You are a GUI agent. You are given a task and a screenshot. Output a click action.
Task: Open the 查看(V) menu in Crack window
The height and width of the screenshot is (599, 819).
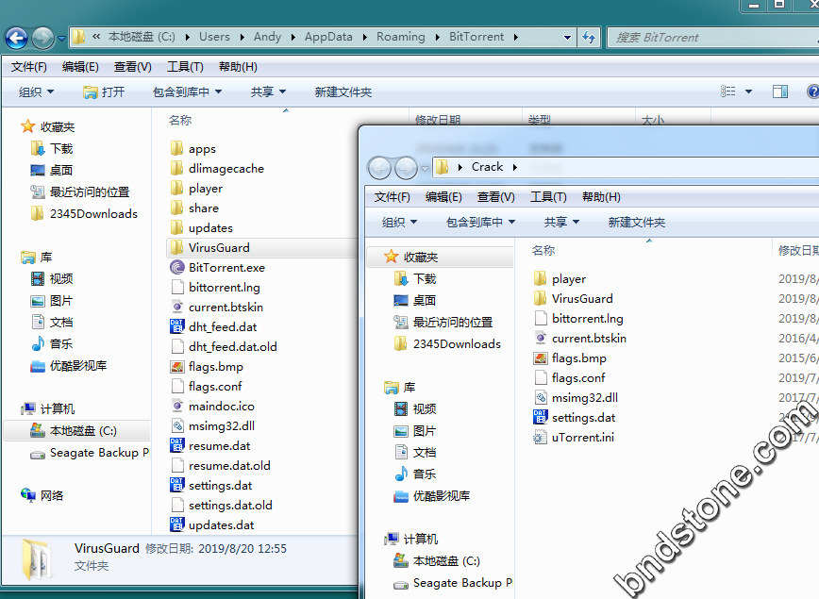pos(495,197)
